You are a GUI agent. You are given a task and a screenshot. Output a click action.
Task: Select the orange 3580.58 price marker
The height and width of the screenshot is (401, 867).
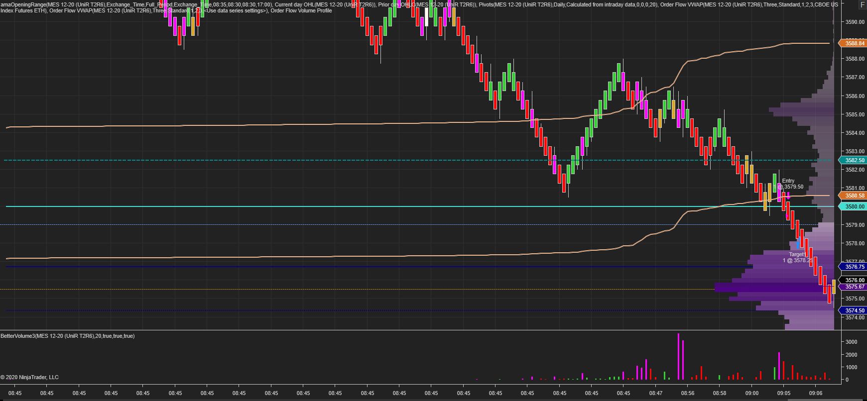click(853, 196)
